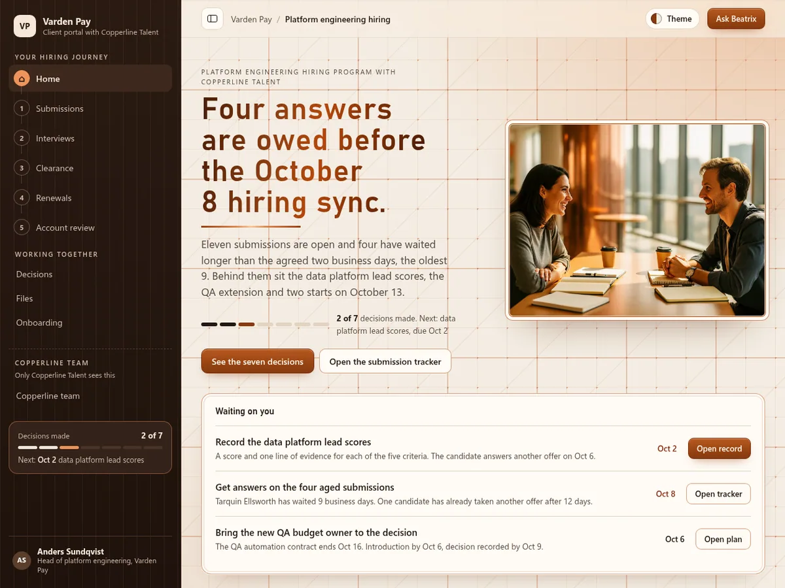Click Open tracker for aged submissions

pos(718,494)
